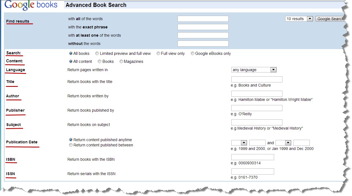This screenshot has width=352, height=196.
Task: Click the ISSN input field
Action: point(253,171)
